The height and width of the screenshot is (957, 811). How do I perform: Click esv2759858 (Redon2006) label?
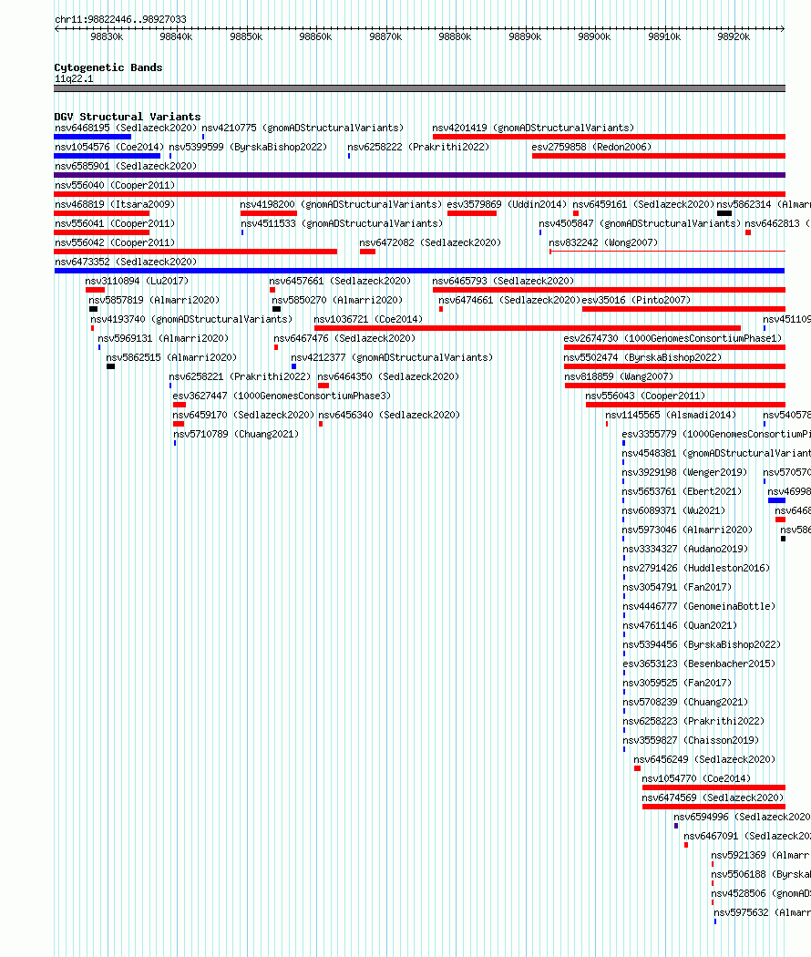592,147
